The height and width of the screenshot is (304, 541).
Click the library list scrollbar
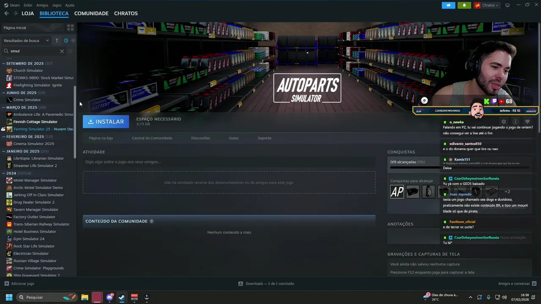[x=75, y=122]
